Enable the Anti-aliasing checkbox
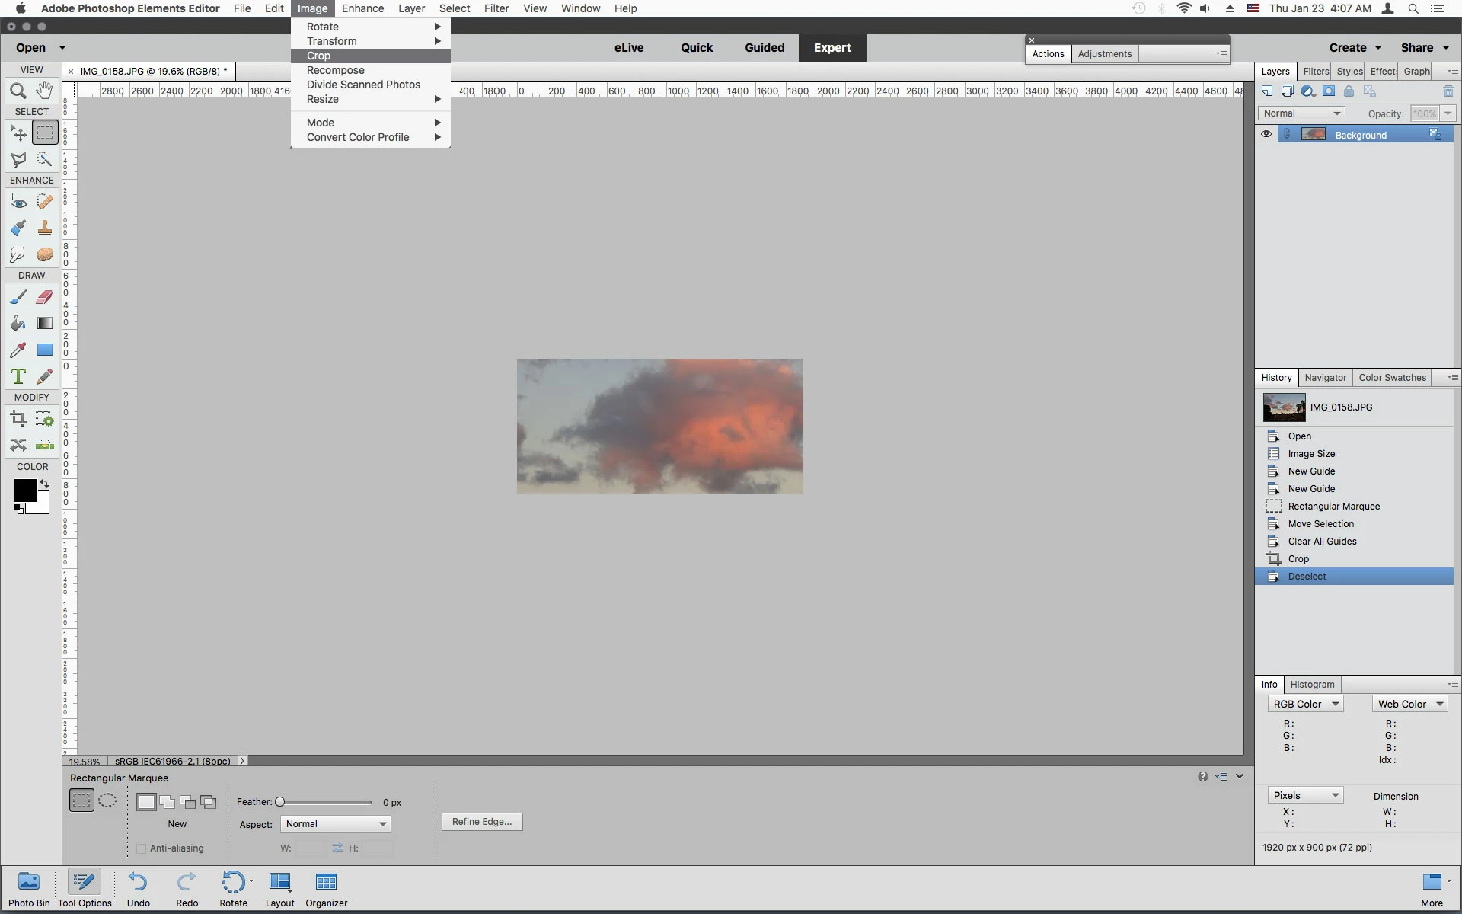Viewport: 1462px width, 914px height. [x=141, y=848]
